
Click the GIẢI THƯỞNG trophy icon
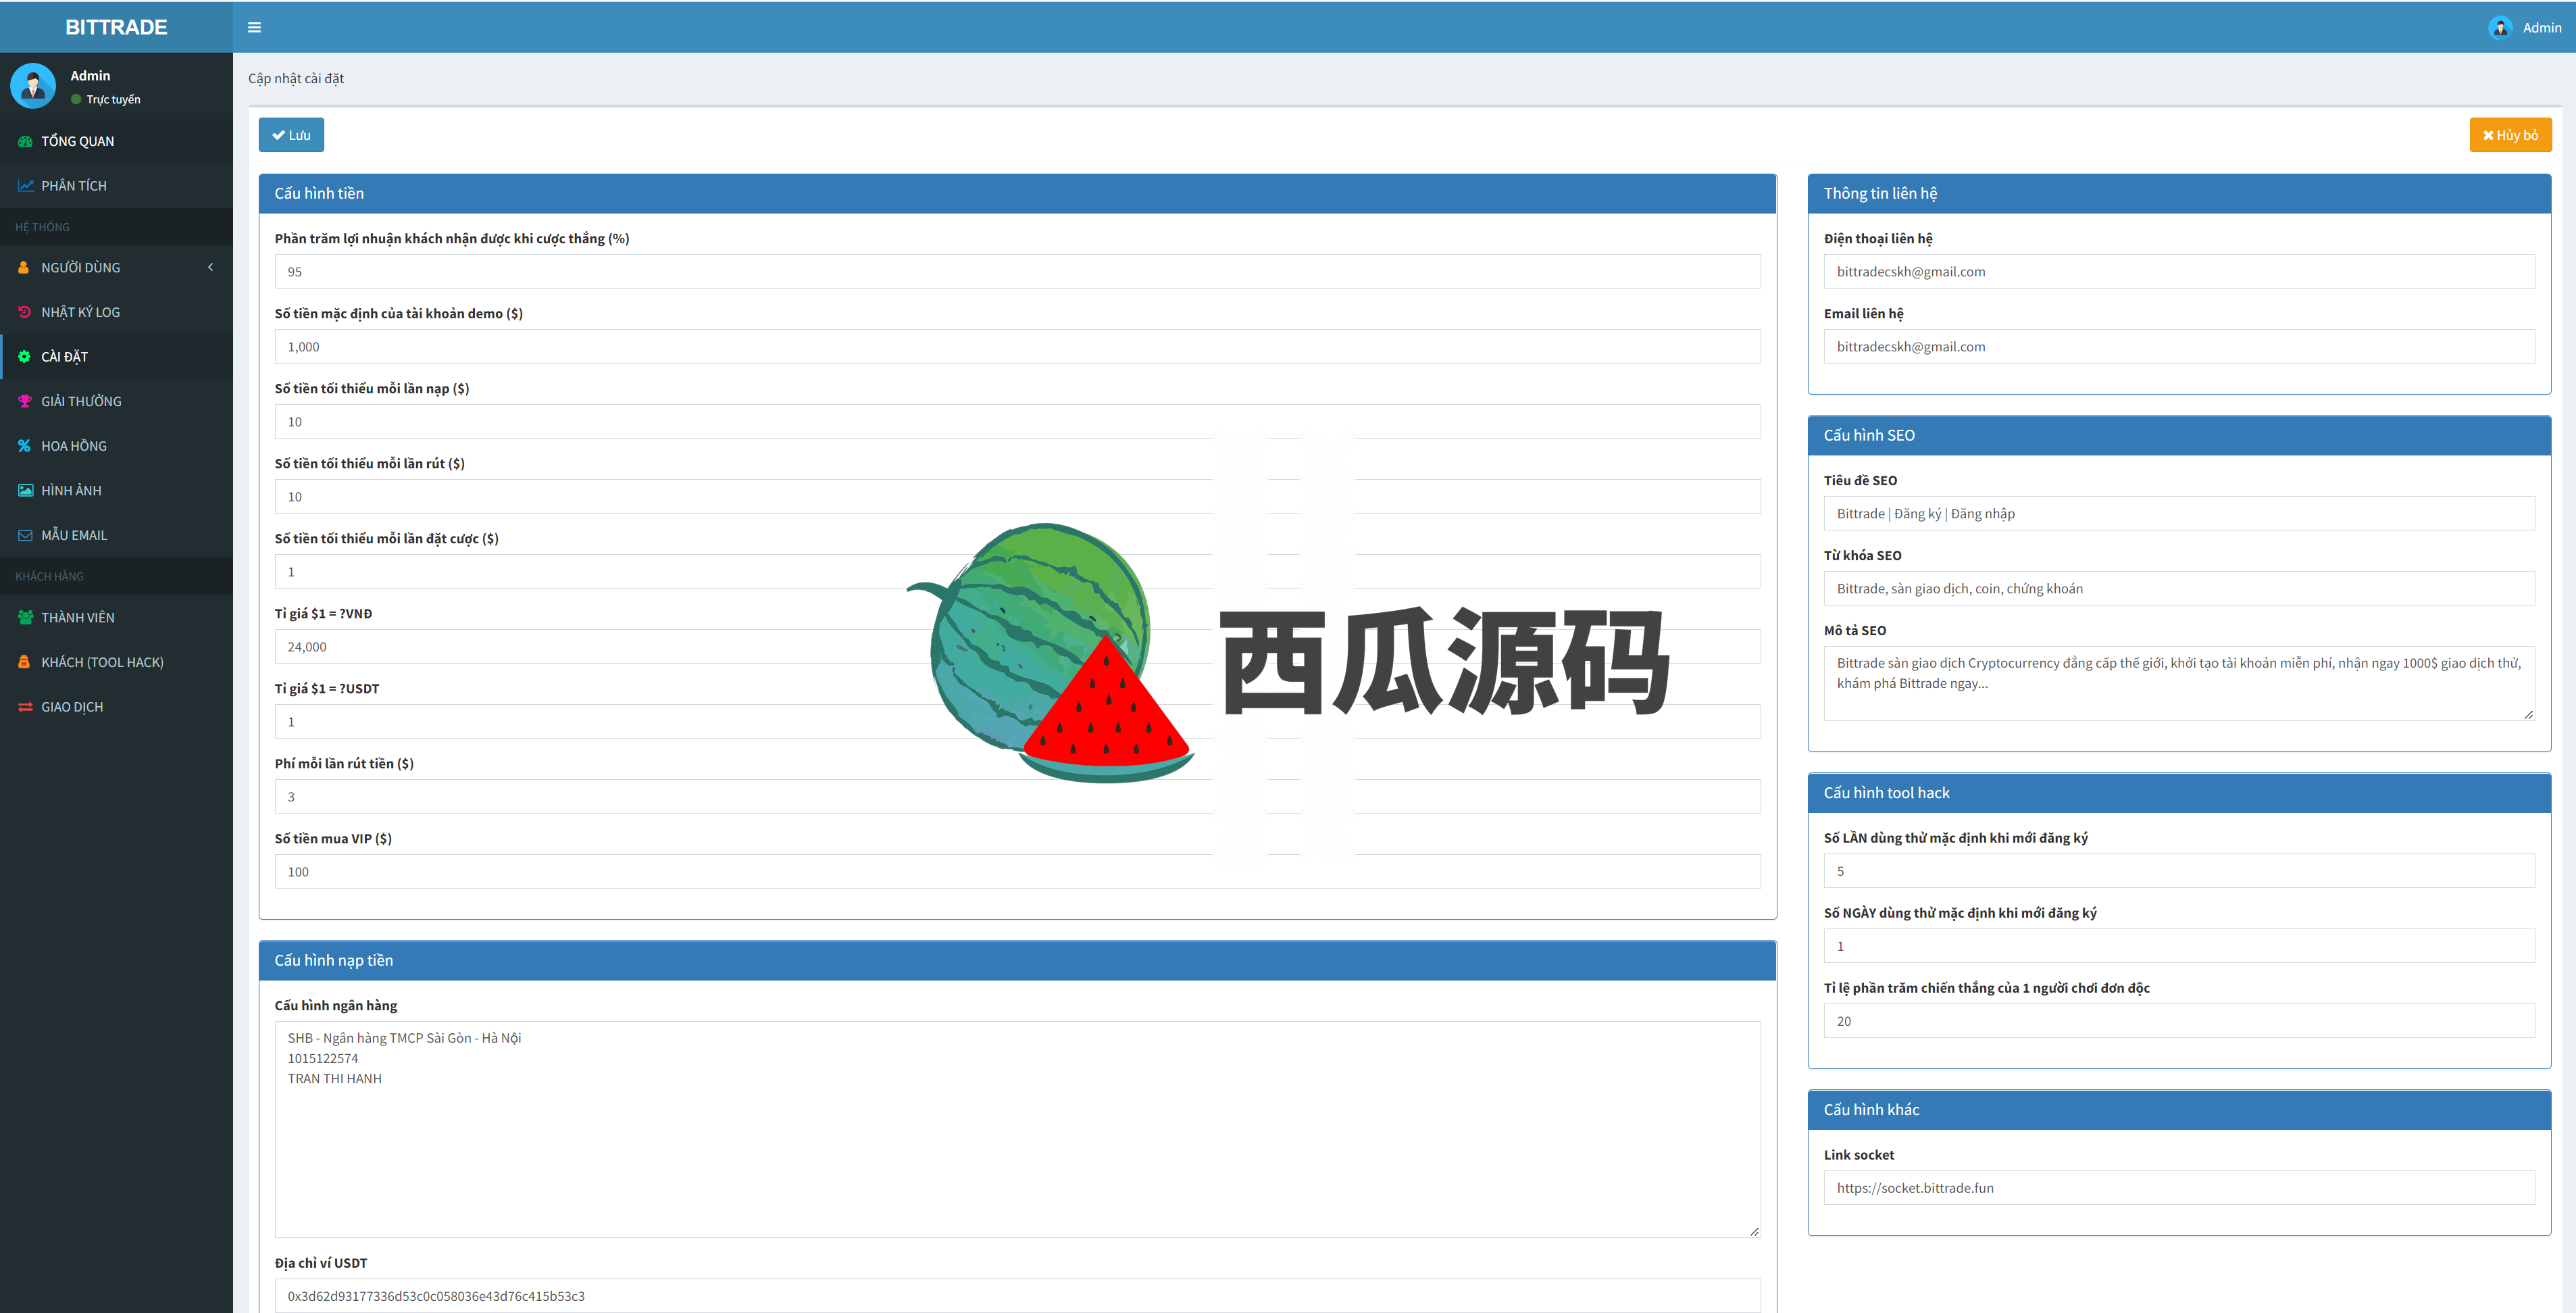point(25,401)
